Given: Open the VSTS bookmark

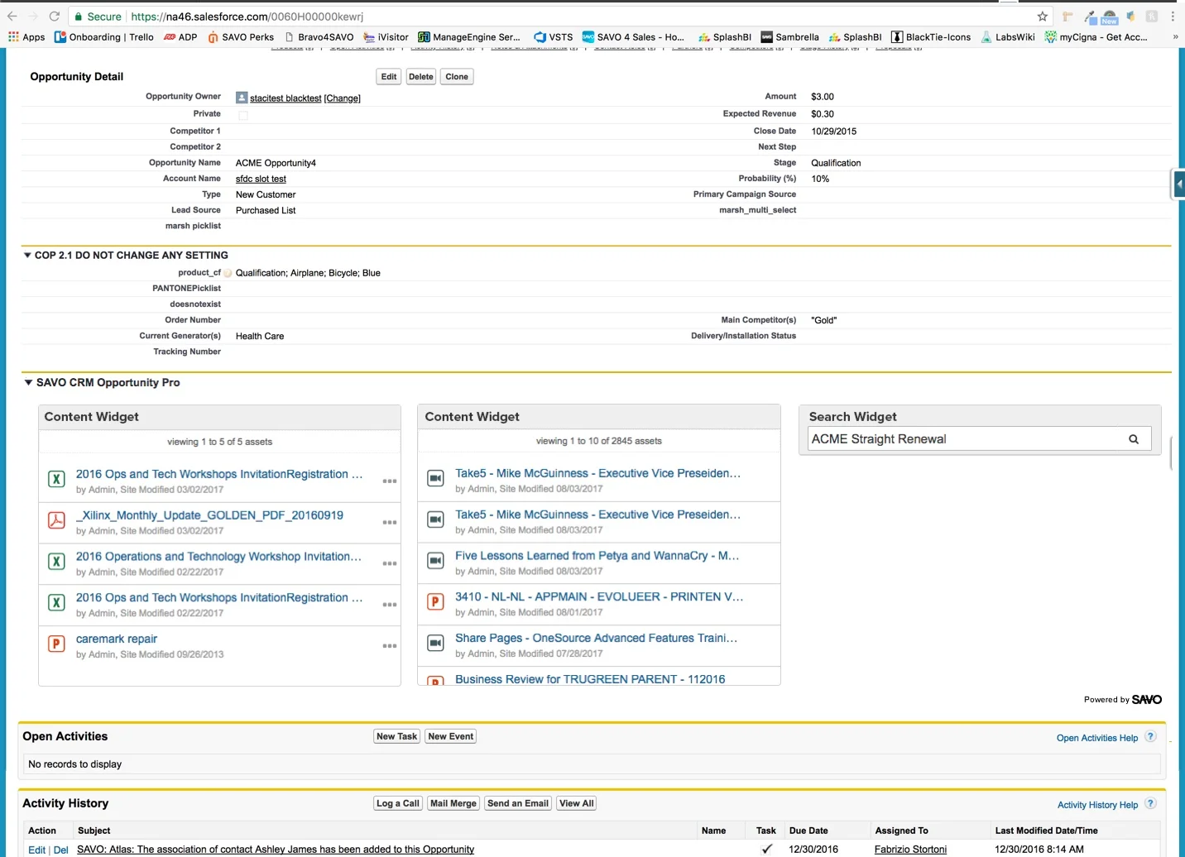Looking at the screenshot, I should point(554,37).
